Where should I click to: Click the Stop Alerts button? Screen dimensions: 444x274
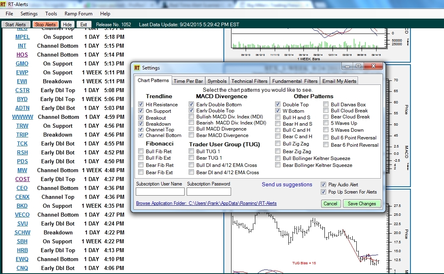click(x=45, y=24)
